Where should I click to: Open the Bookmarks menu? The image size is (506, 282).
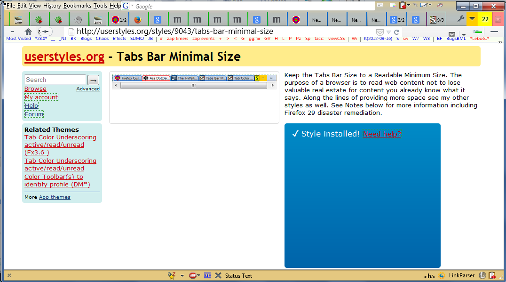(77, 6)
